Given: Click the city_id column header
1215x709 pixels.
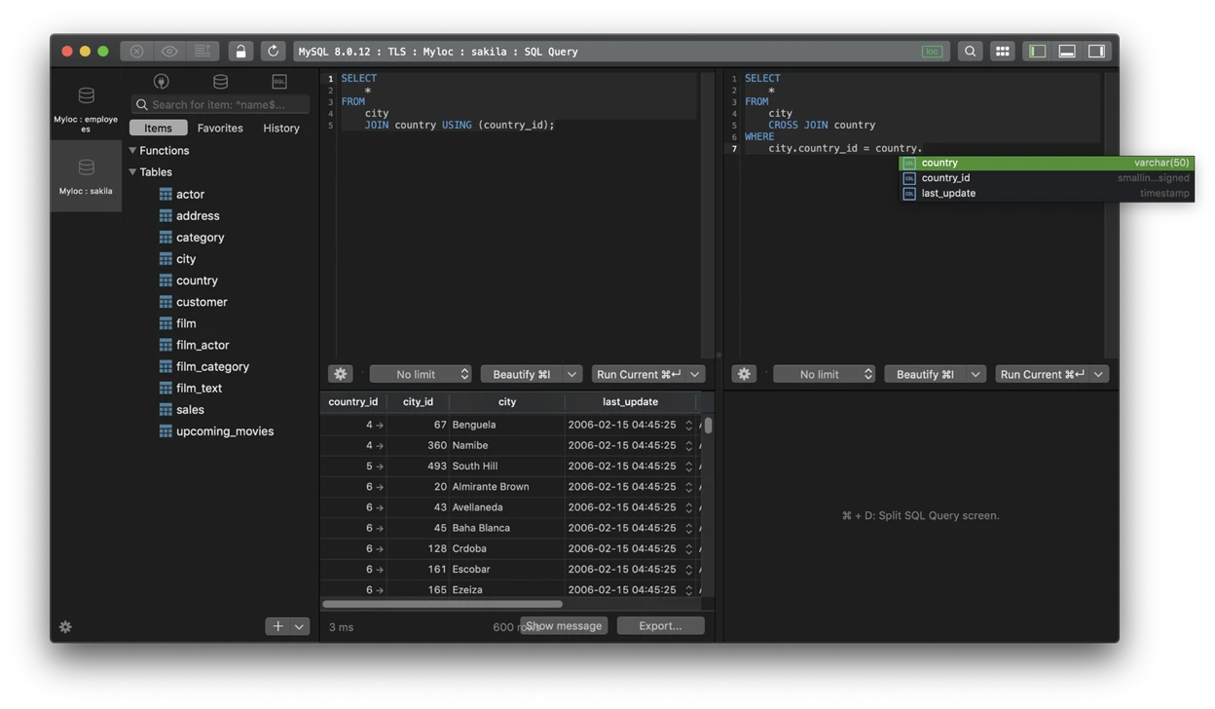Looking at the screenshot, I should (418, 401).
